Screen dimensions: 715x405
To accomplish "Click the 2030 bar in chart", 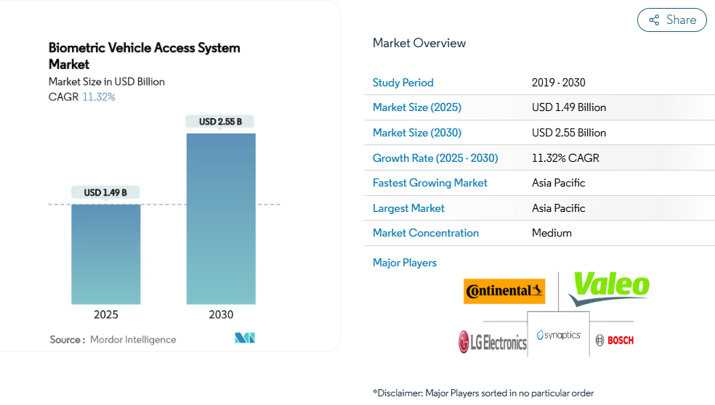I will pyautogui.click(x=221, y=218).
